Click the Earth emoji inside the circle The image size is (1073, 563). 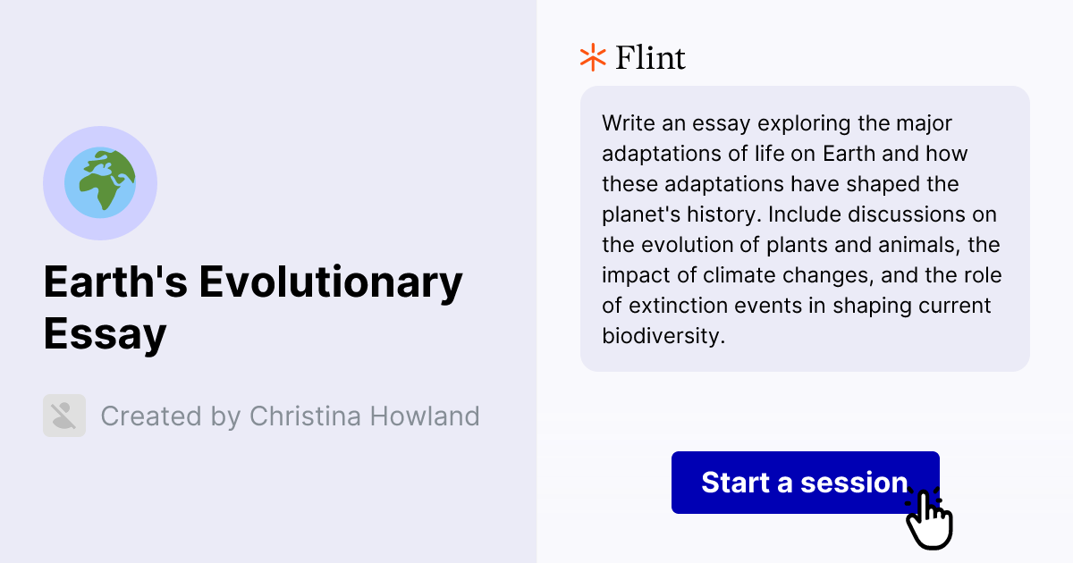(100, 182)
